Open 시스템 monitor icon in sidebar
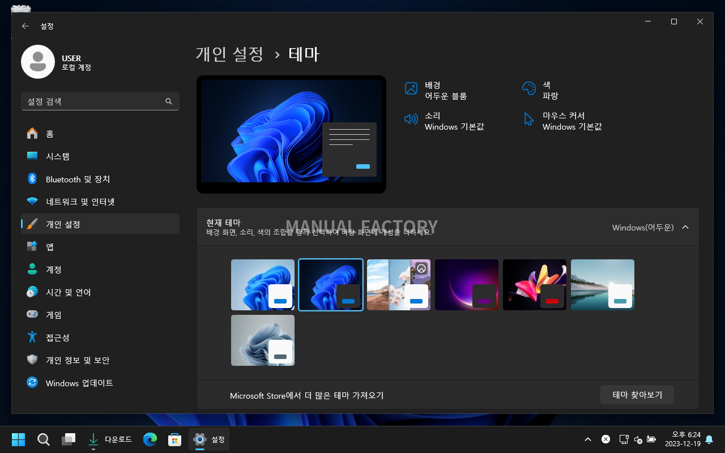This screenshot has height=453, width=725. tap(32, 156)
